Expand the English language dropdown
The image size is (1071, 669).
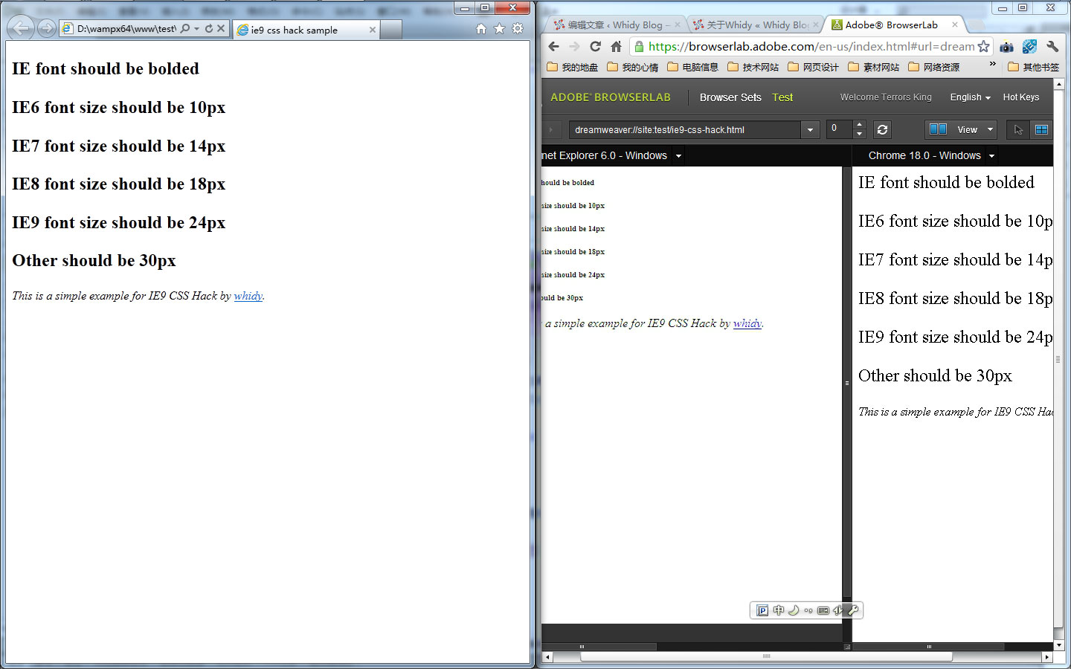(970, 97)
